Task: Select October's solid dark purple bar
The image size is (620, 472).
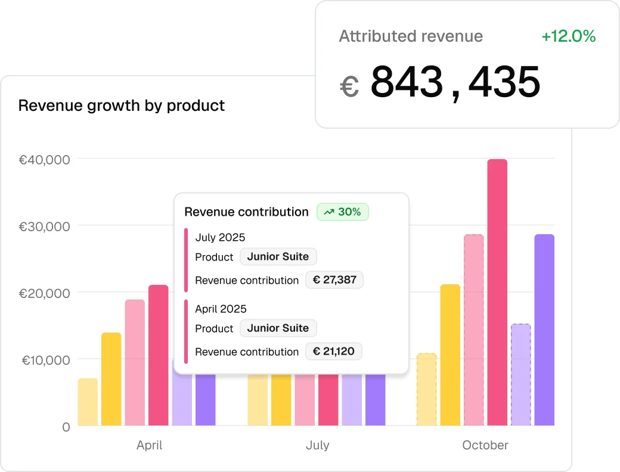Action: coord(544,330)
